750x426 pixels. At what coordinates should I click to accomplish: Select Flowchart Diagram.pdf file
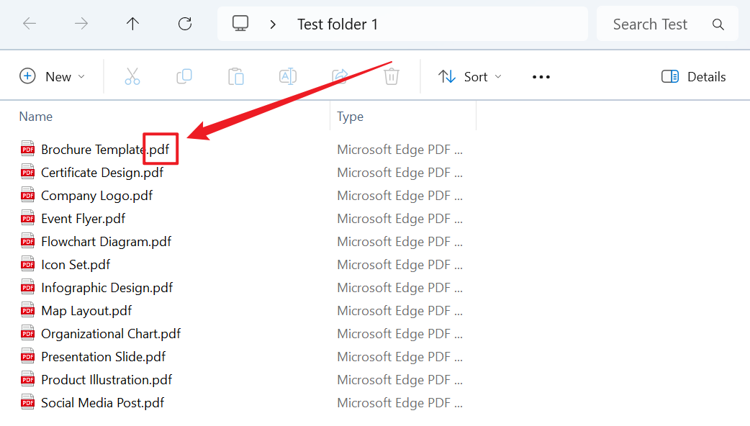tap(107, 242)
